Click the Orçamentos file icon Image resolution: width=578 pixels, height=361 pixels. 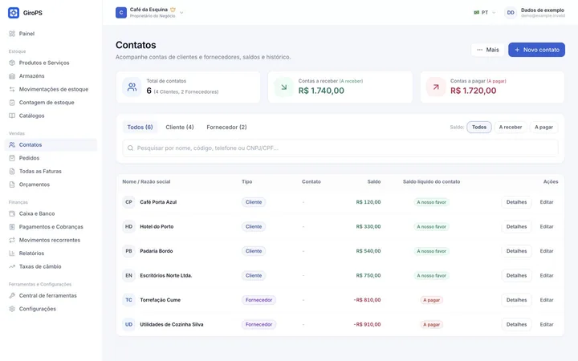[x=12, y=185]
